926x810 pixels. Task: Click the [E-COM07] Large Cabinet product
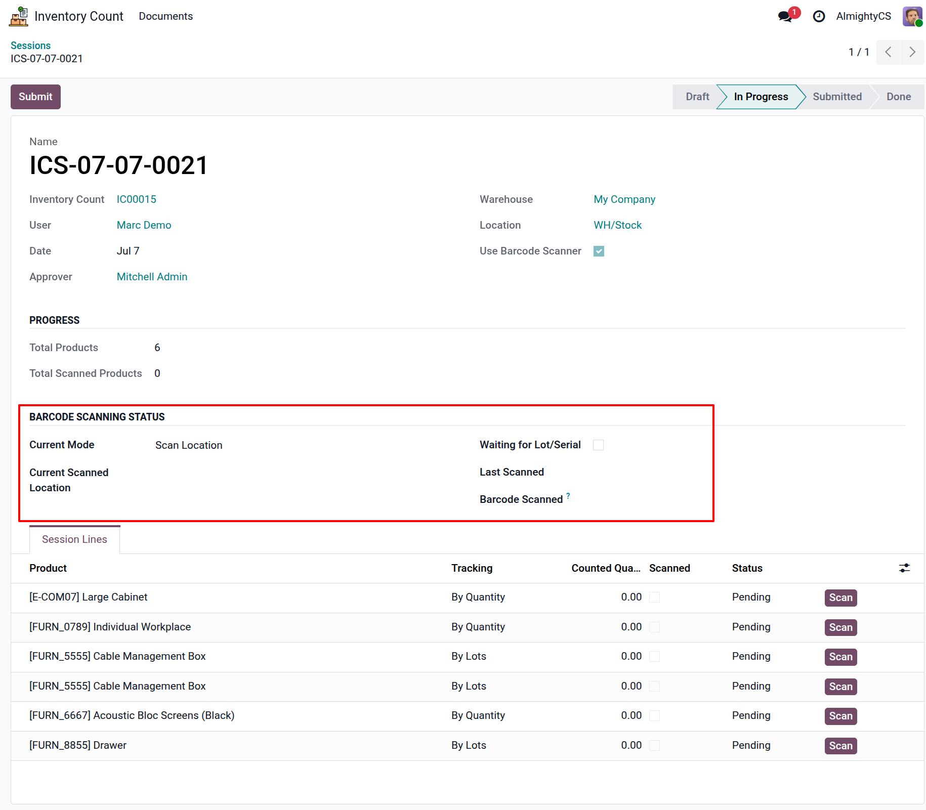click(89, 597)
